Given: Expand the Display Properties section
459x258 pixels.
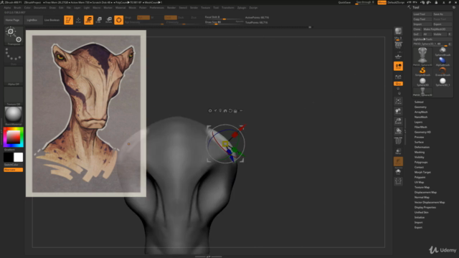Looking at the screenshot, I should [x=425, y=207].
